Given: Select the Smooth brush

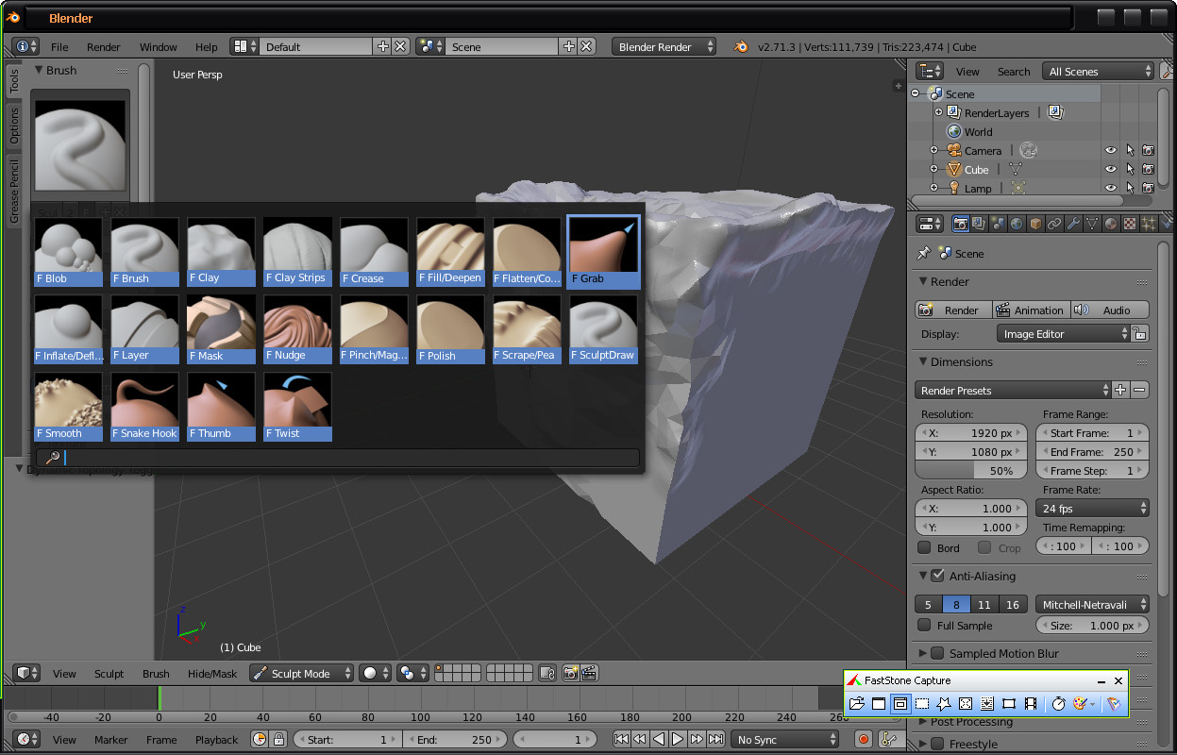Looking at the screenshot, I should pyautogui.click(x=69, y=407).
